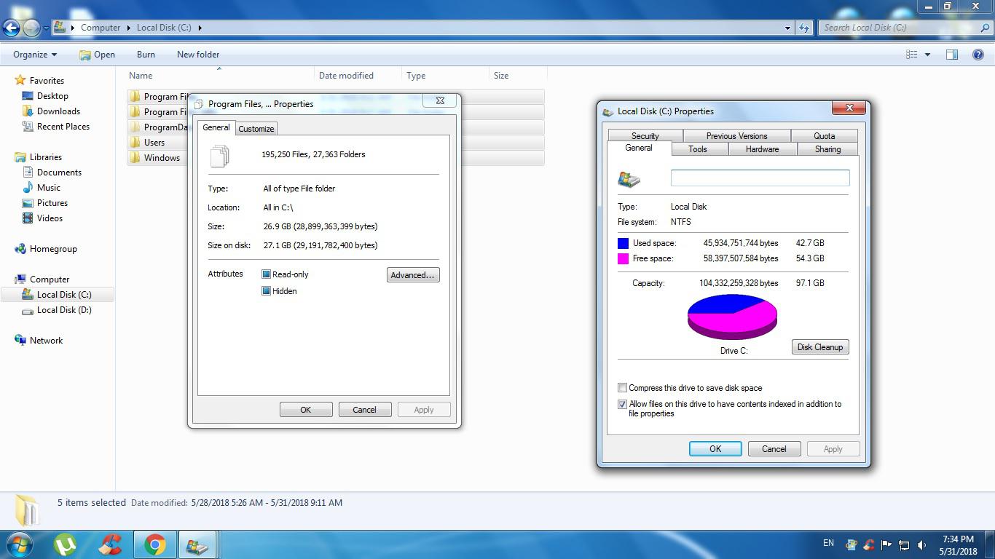Click the volume speaker tray icon
This screenshot has width=995, height=559.
pos(922,544)
